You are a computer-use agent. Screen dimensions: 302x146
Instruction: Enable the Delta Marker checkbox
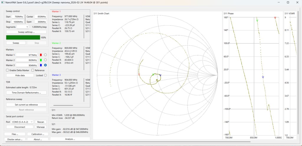click(x=8, y=70)
